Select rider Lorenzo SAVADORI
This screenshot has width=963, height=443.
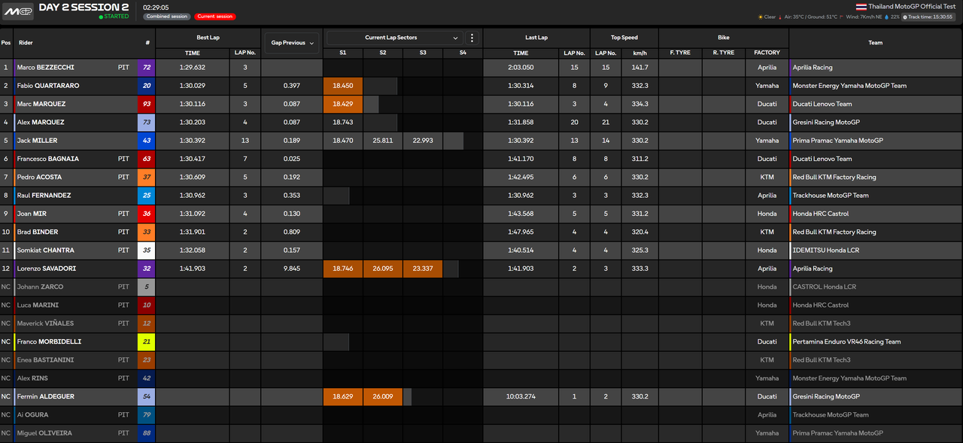47,269
